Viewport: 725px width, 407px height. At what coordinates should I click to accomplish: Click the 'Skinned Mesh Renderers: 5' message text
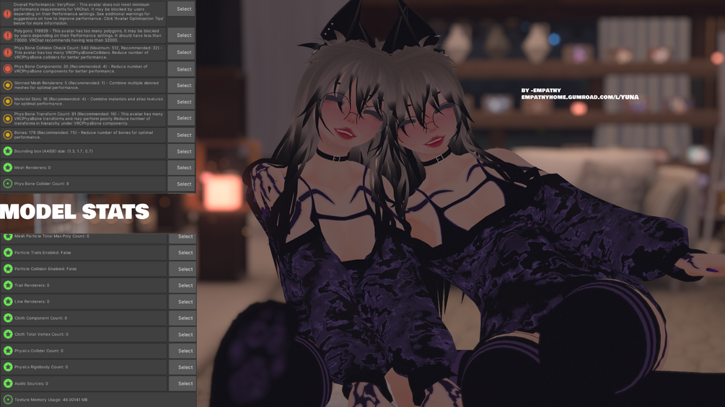(x=86, y=86)
